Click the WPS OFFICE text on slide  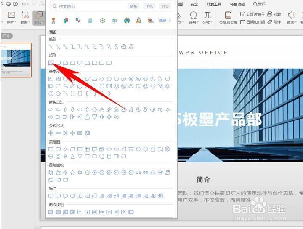(203, 52)
